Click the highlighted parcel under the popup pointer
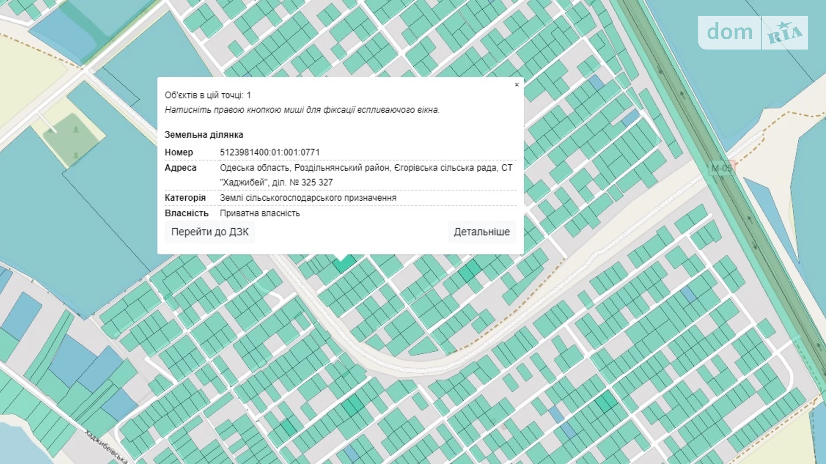 344,265
